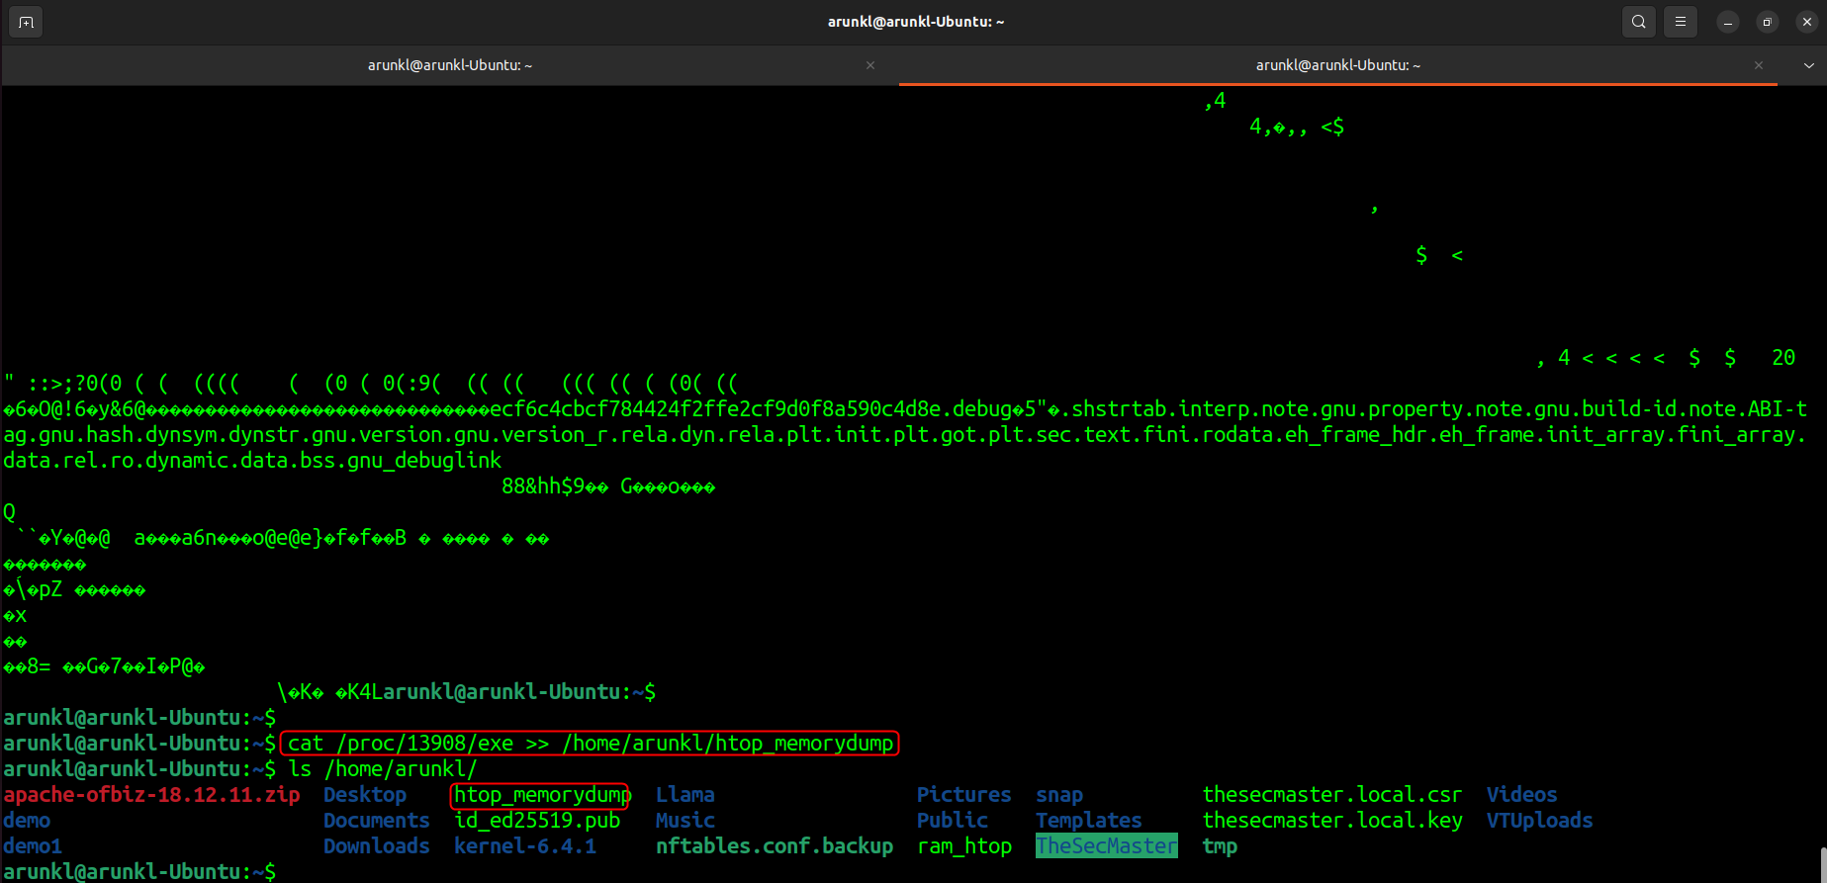Click the VTUploads directory name
1827x883 pixels.
[1540, 821]
